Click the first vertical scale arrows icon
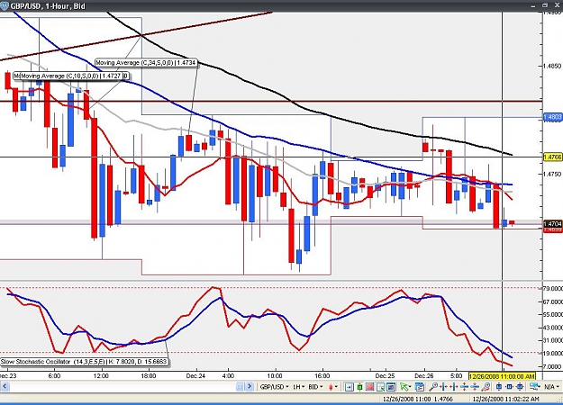The height and width of the screenshot is (405, 563). tap(464, 387)
